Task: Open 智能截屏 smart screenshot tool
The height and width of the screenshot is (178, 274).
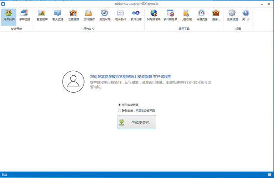Action: (x=42, y=16)
